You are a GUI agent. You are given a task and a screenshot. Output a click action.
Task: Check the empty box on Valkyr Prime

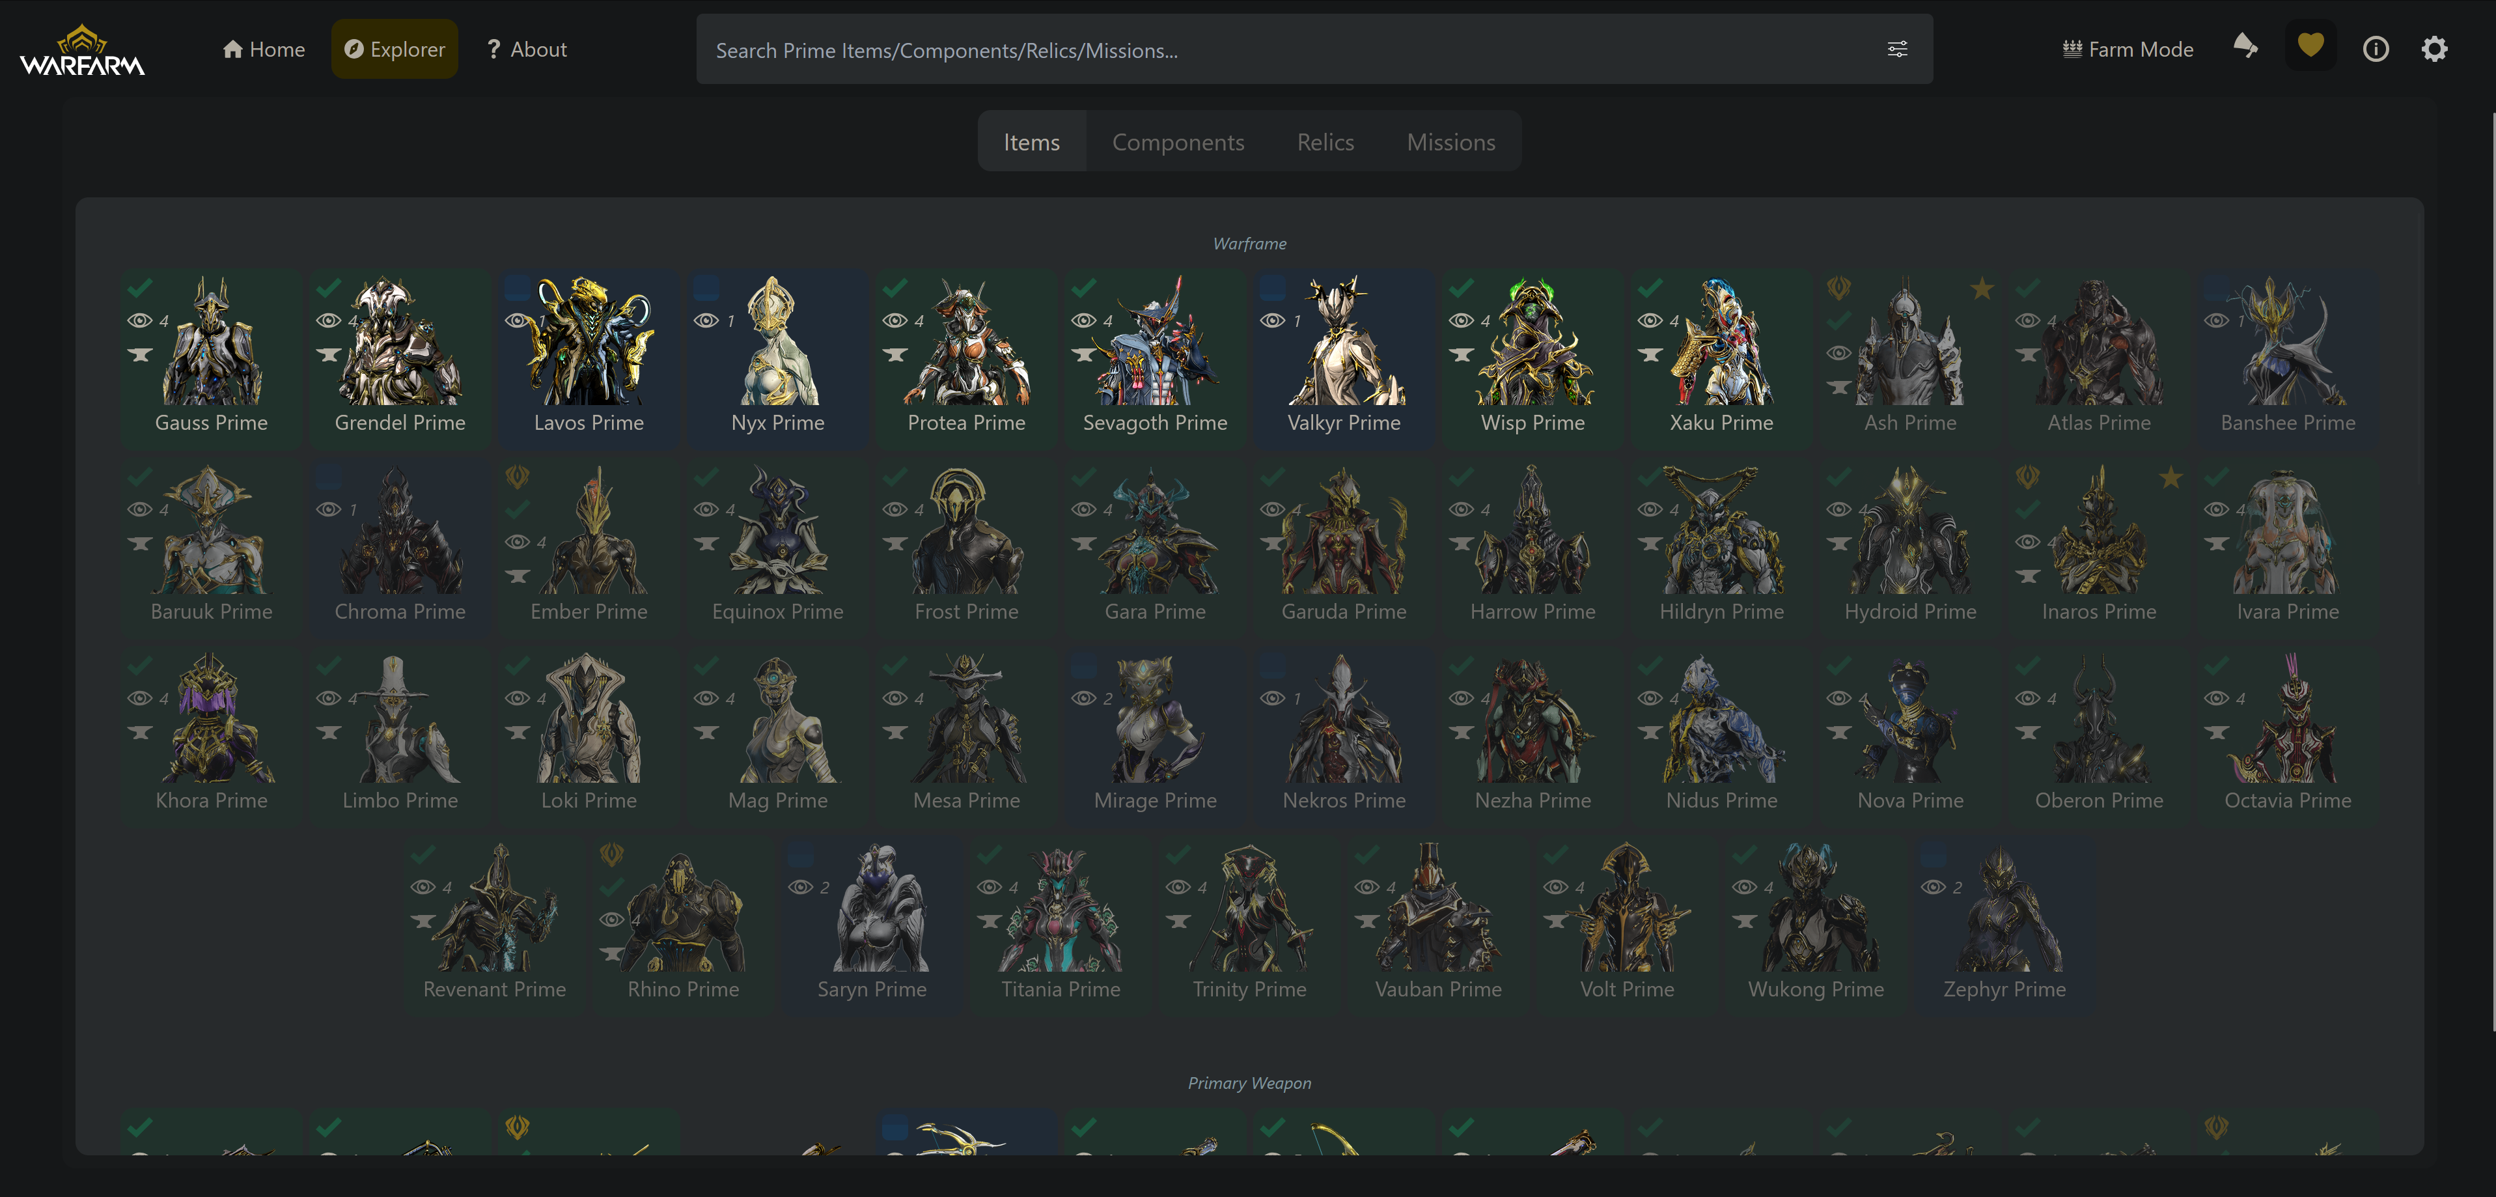[x=1273, y=288]
